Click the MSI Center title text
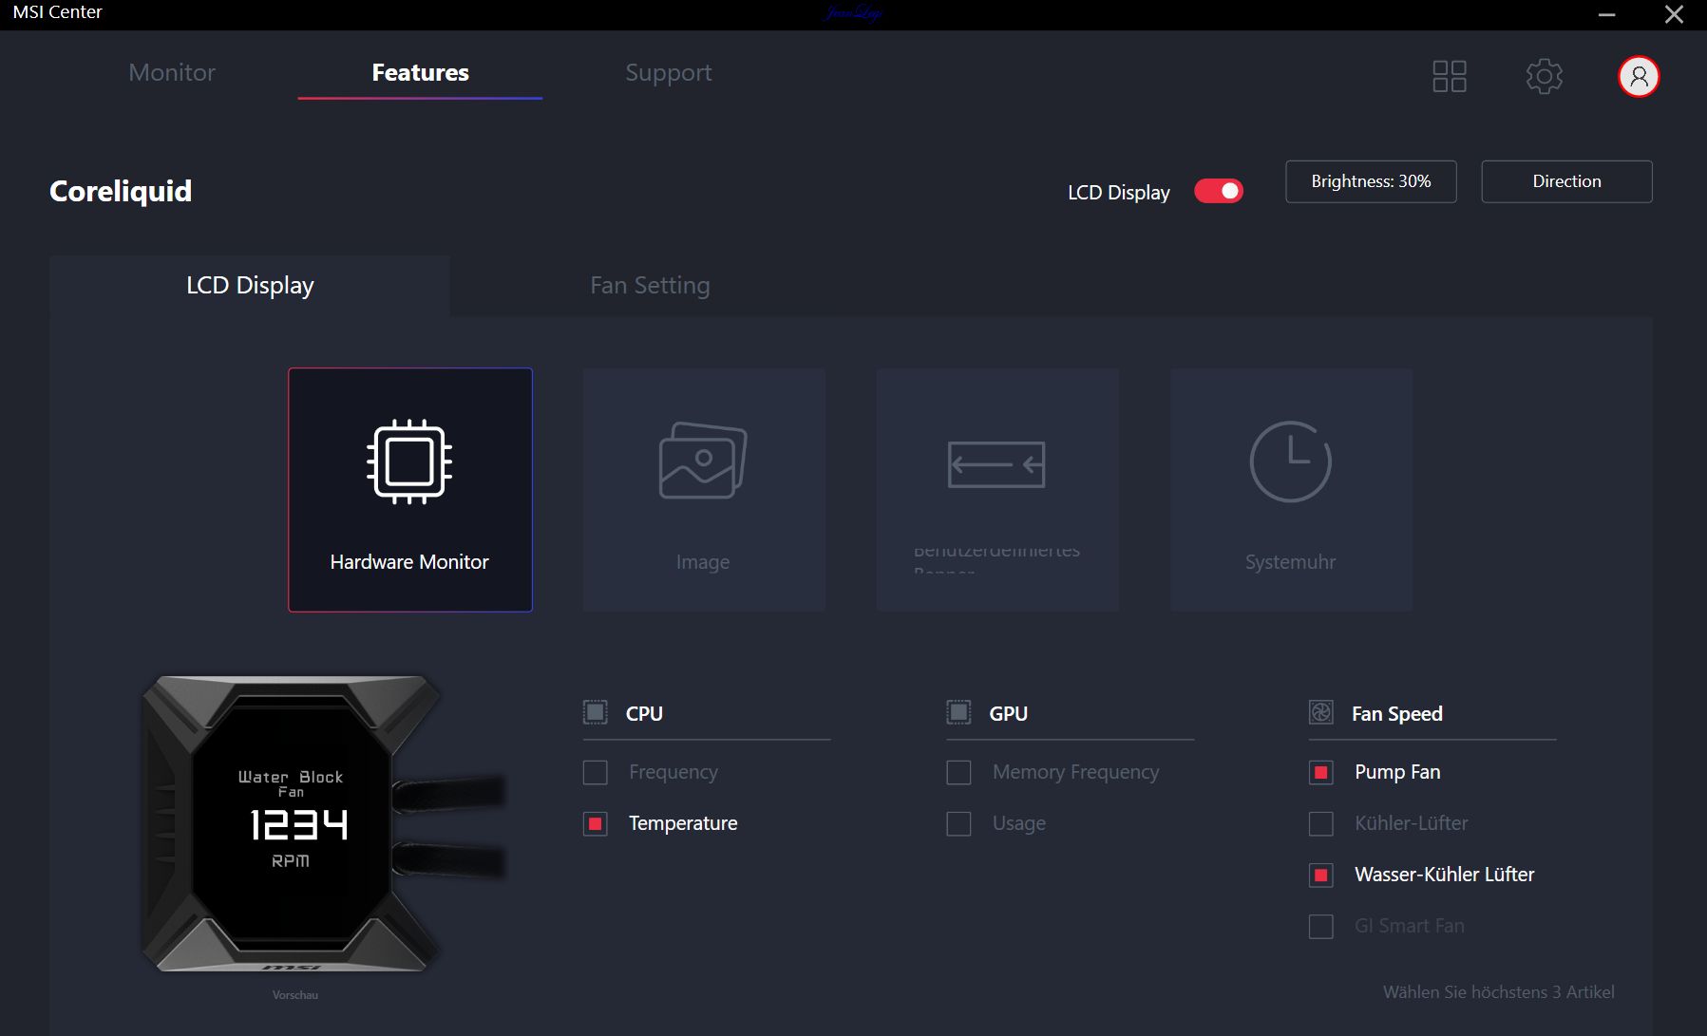 point(57,12)
